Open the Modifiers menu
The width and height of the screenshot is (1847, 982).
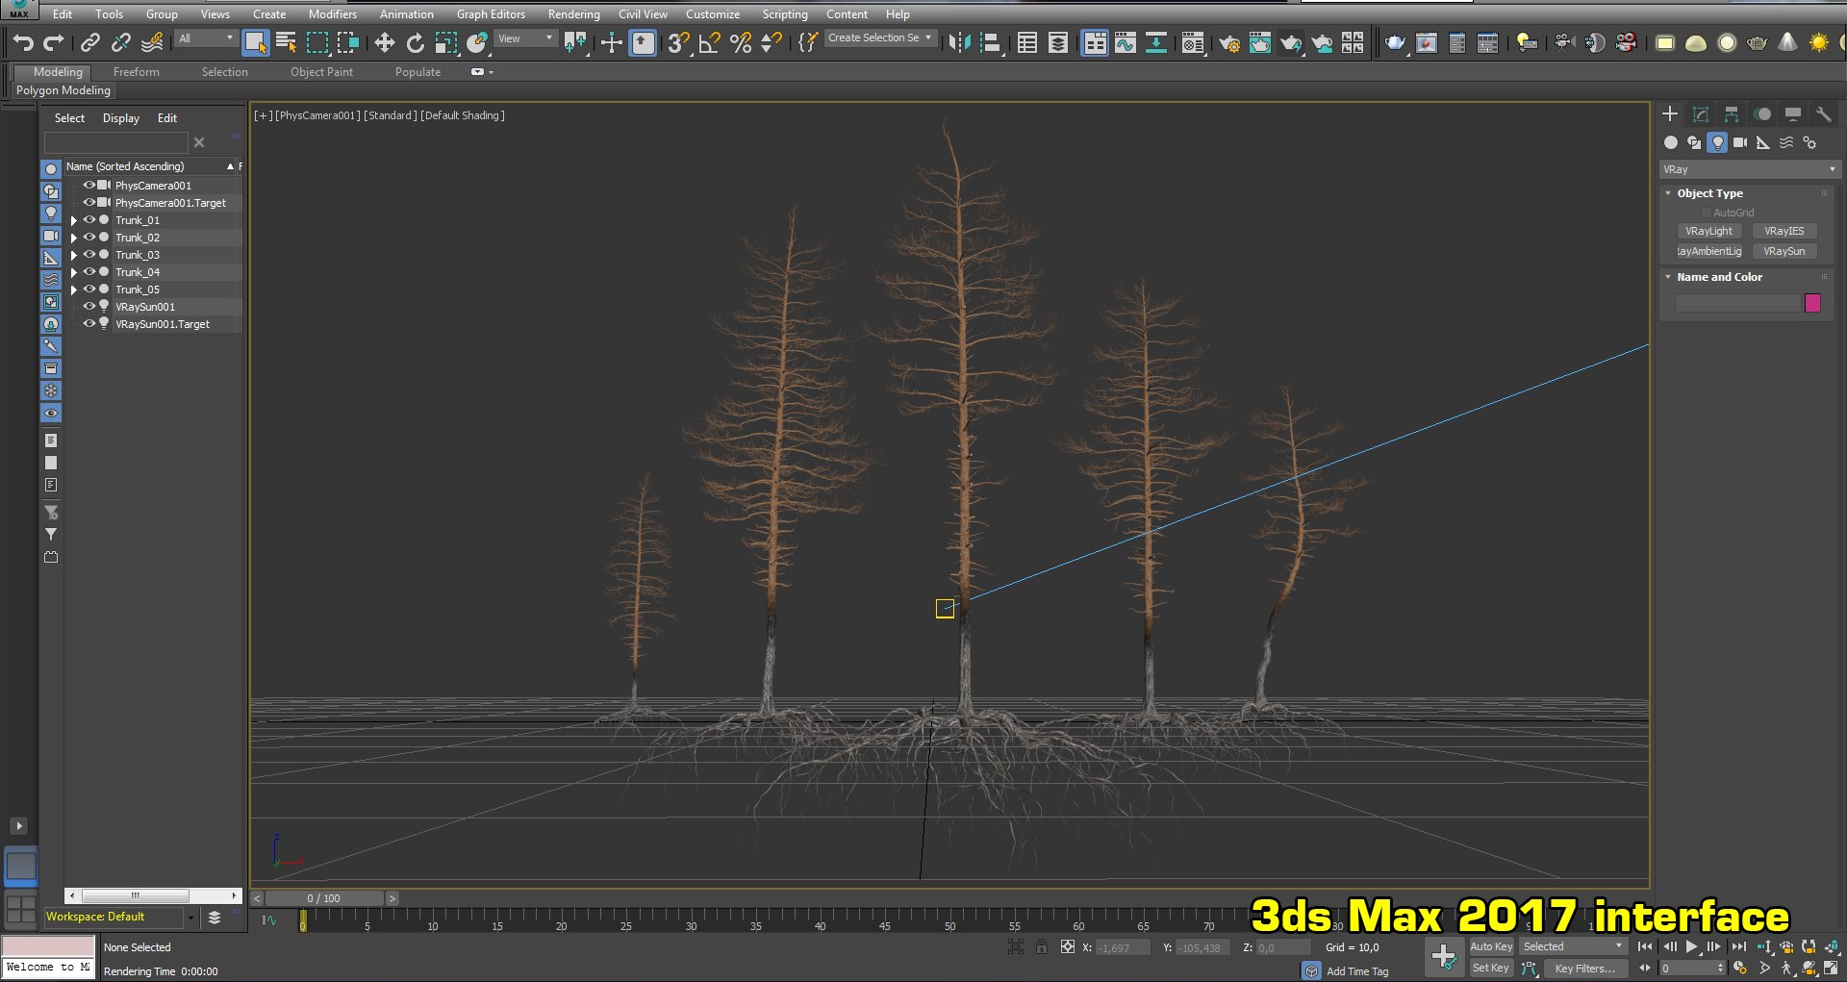point(332,14)
